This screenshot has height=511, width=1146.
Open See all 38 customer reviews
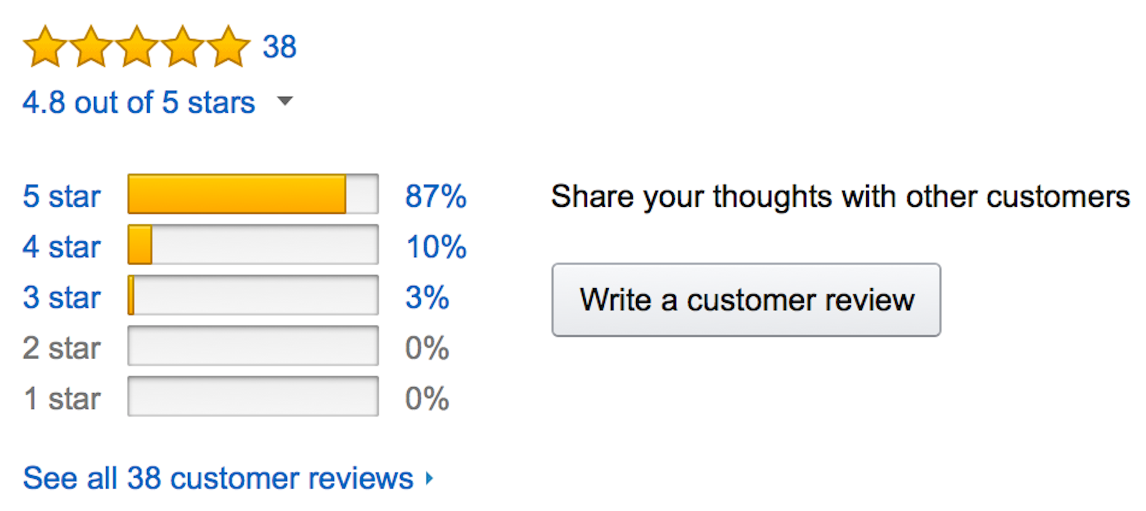tap(218, 479)
